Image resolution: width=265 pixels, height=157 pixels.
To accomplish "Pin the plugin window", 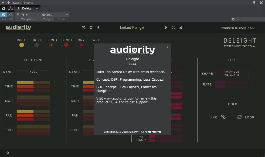I will pyautogui.click(x=254, y=3).
